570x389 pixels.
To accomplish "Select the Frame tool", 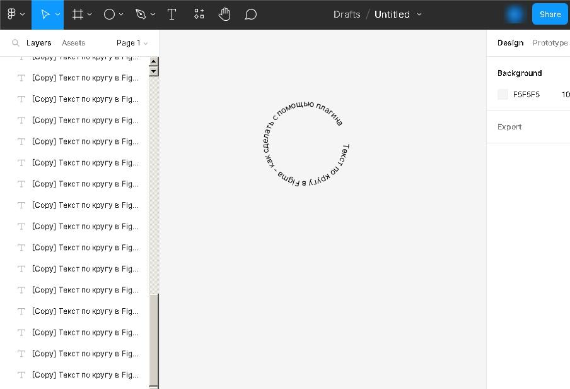I will pos(78,14).
